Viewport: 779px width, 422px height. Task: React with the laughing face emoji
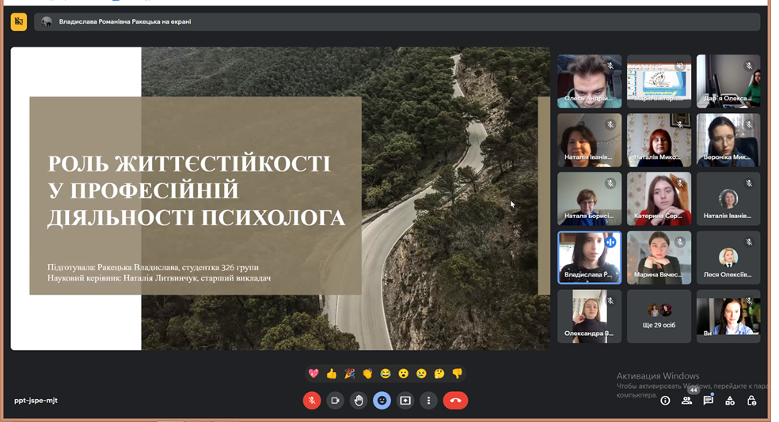click(386, 373)
